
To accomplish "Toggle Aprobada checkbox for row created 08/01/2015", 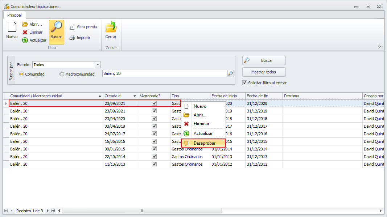I will 154,149.
